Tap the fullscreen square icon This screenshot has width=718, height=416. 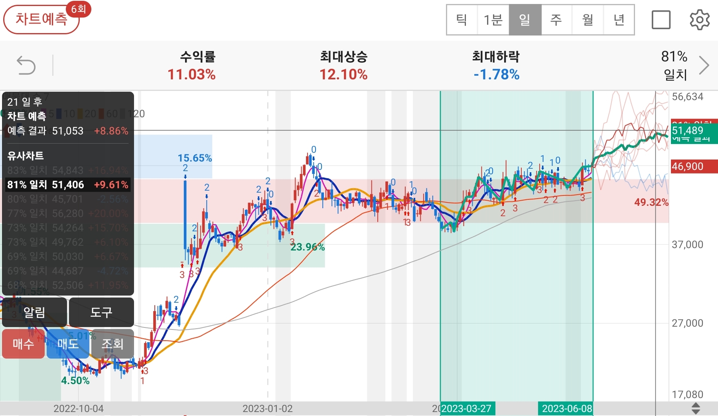pyautogui.click(x=661, y=20)
